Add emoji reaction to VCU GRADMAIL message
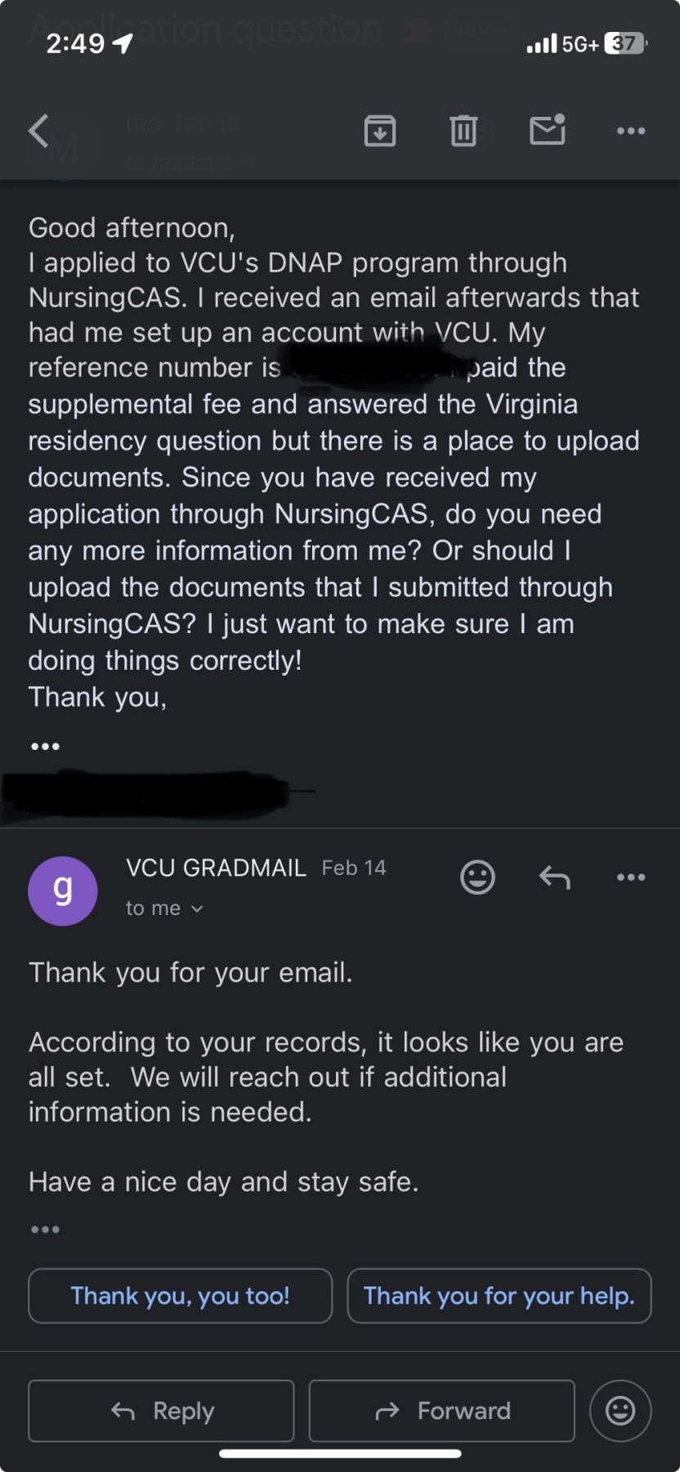The width and height of the screenshot is (680, 1472). point(477,877)
